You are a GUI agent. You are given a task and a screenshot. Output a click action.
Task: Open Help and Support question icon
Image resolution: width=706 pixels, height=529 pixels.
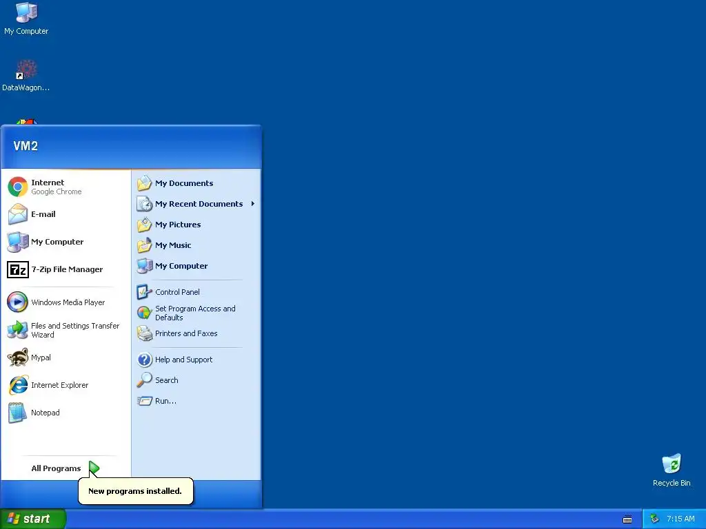point(145,360)
